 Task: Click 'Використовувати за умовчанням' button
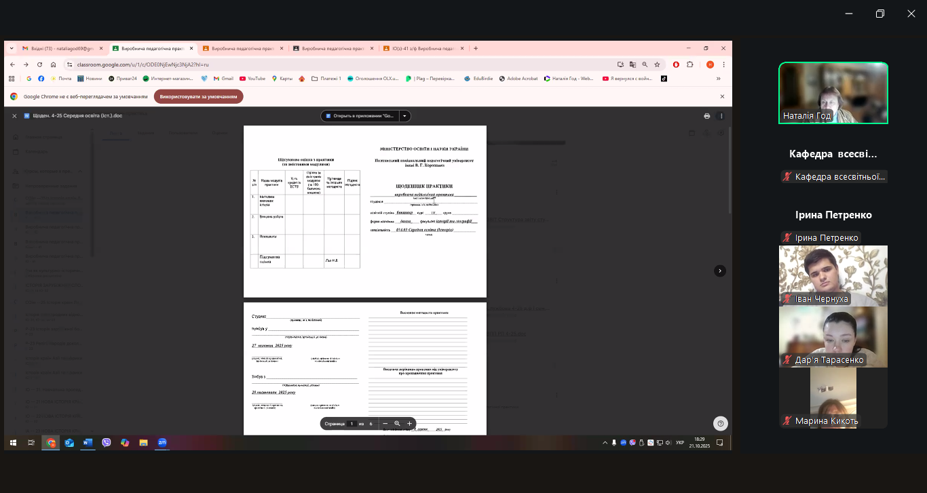(198, 97)
